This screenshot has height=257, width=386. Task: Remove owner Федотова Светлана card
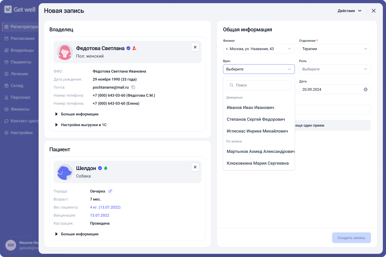coord(195,47)
